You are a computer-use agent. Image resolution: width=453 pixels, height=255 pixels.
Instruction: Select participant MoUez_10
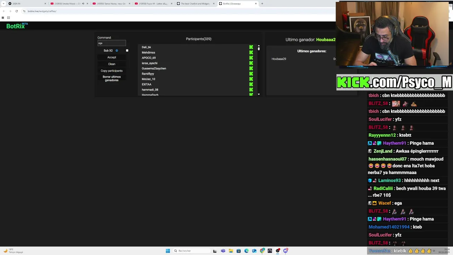[x=148, y=79]
